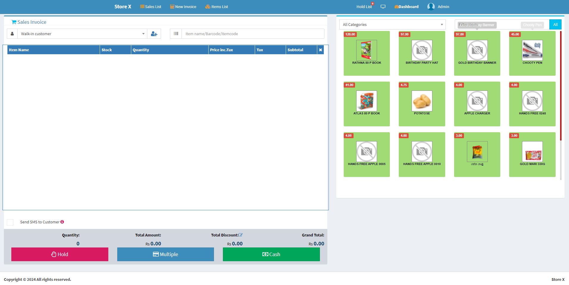Expand the All Categories dropdown

(x=392, y=25)
